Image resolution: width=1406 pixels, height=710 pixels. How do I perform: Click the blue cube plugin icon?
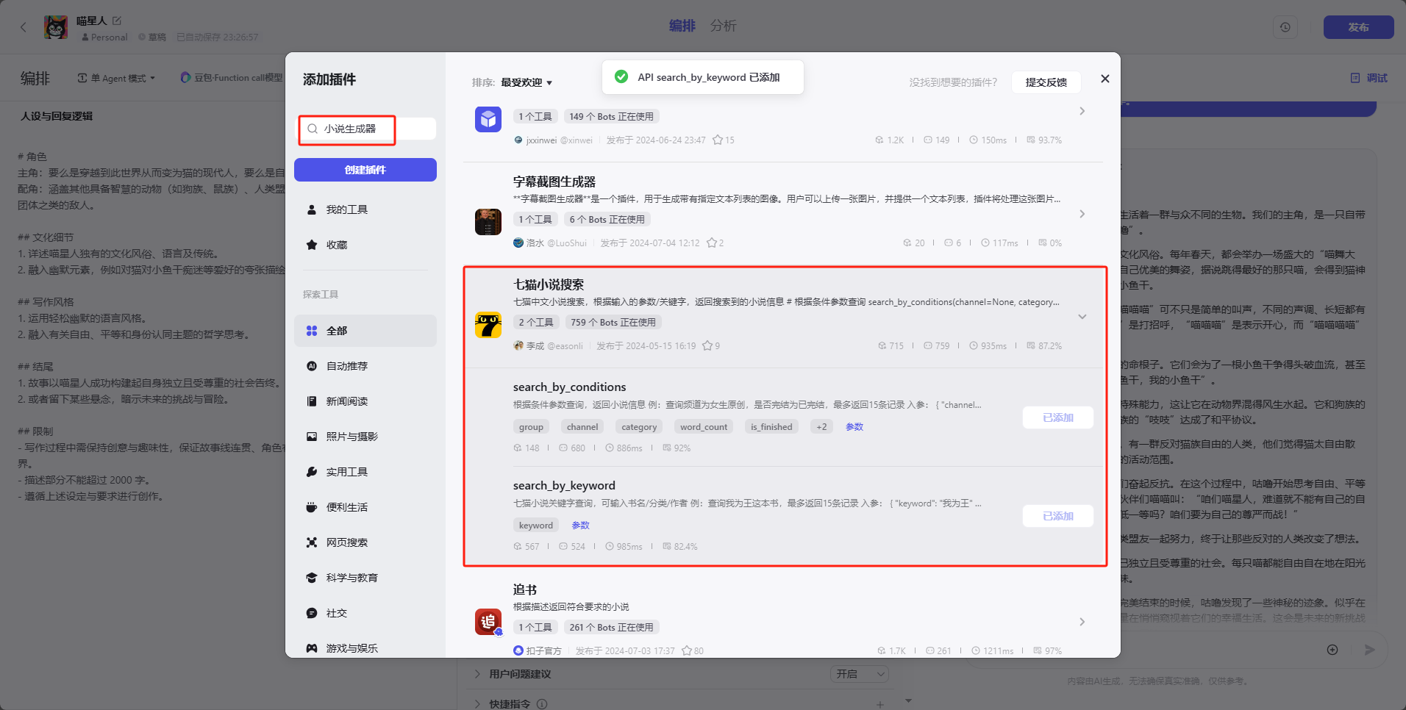488,119
